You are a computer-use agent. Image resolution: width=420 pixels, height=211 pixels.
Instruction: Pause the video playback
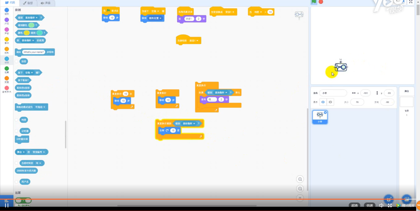pos(7,205)
